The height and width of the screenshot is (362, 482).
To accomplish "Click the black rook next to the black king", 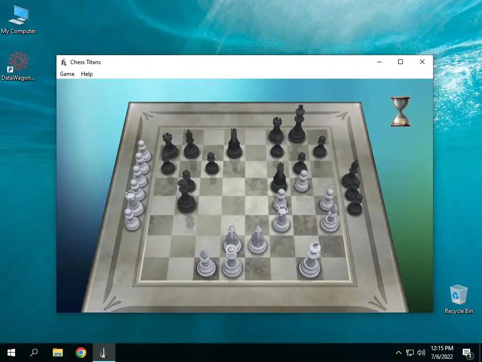I will coord(276,130).
